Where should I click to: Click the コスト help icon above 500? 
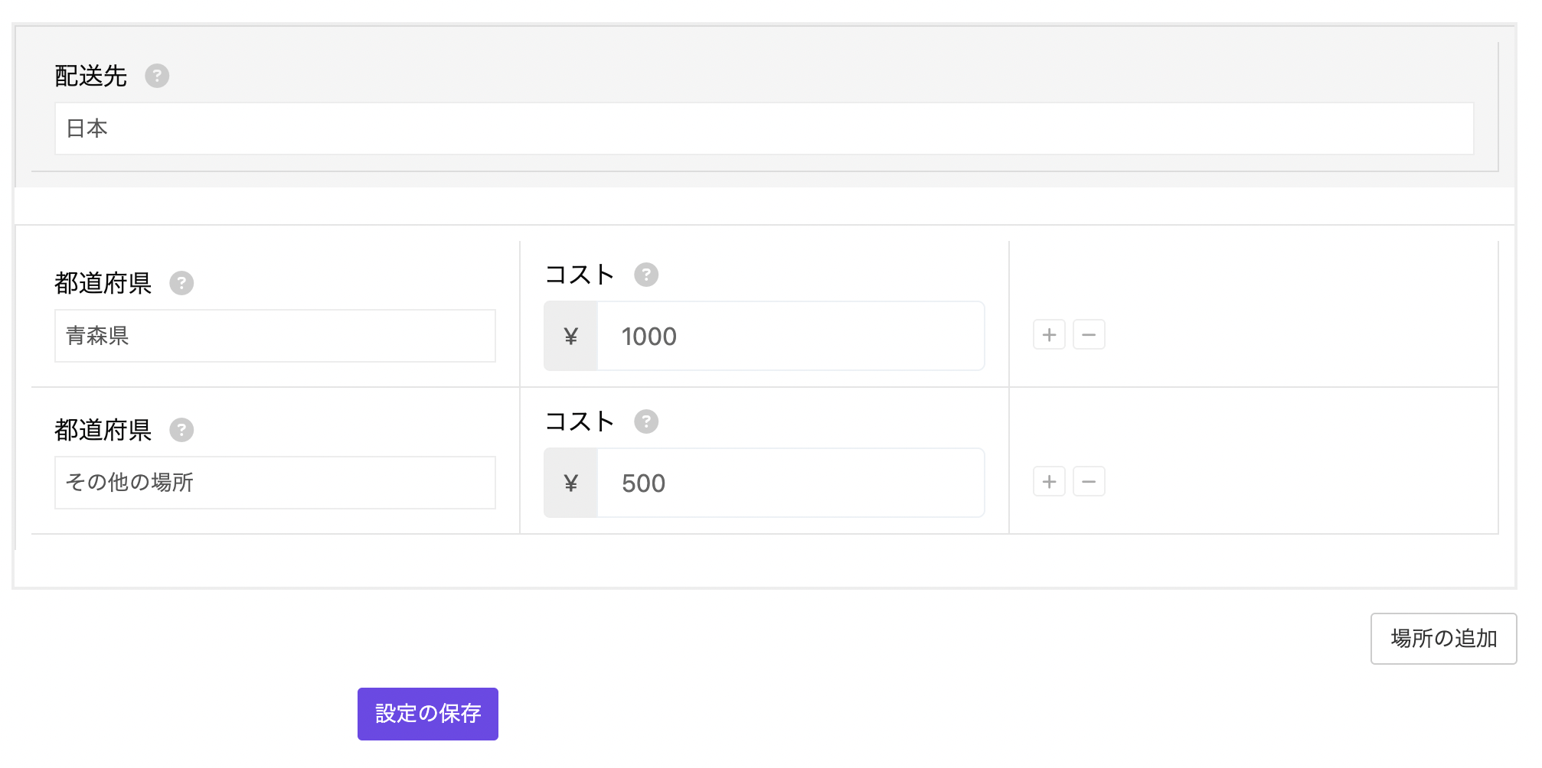(645, 421)
